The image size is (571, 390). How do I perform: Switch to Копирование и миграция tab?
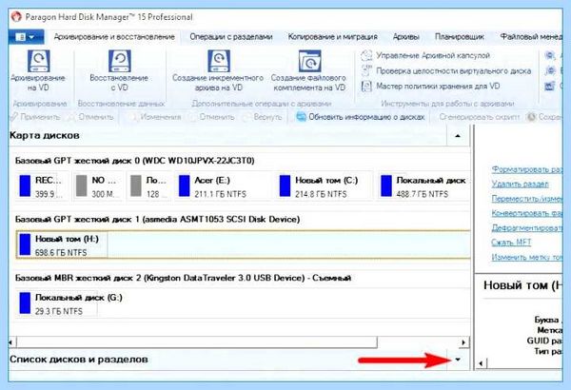(x=332, y=37)
